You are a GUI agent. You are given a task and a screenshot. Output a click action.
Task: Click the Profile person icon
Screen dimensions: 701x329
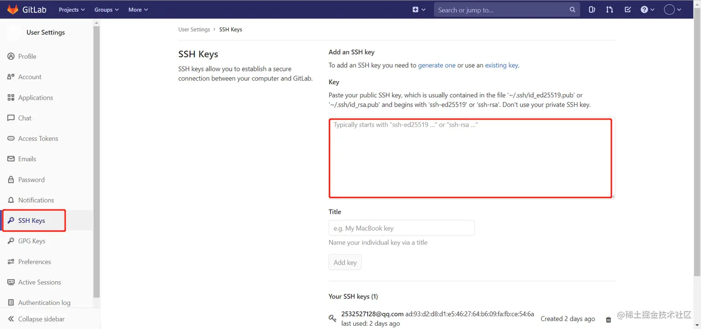11,57
